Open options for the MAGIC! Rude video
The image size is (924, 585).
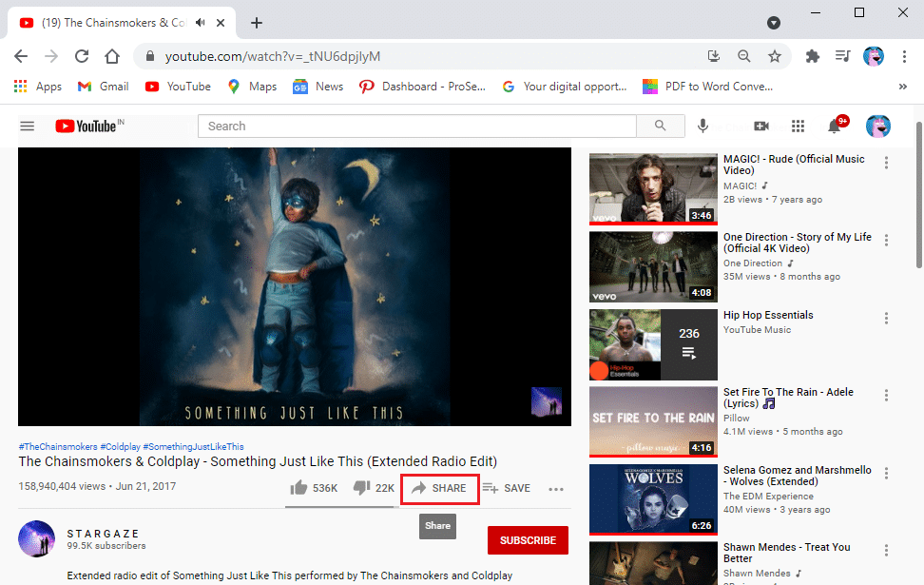(x=886, y=163)
